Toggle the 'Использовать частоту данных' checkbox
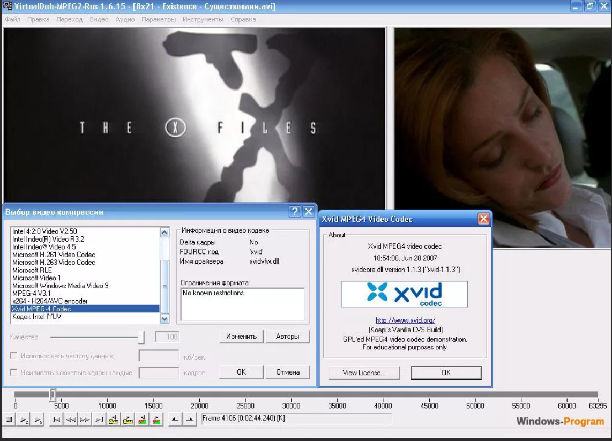612x441 pixels. click(x=13, y=355)
